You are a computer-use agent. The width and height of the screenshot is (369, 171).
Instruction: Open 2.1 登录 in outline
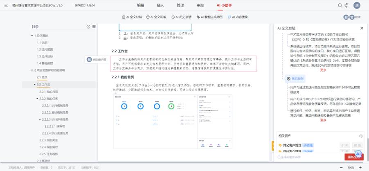(x=42, y=77)
